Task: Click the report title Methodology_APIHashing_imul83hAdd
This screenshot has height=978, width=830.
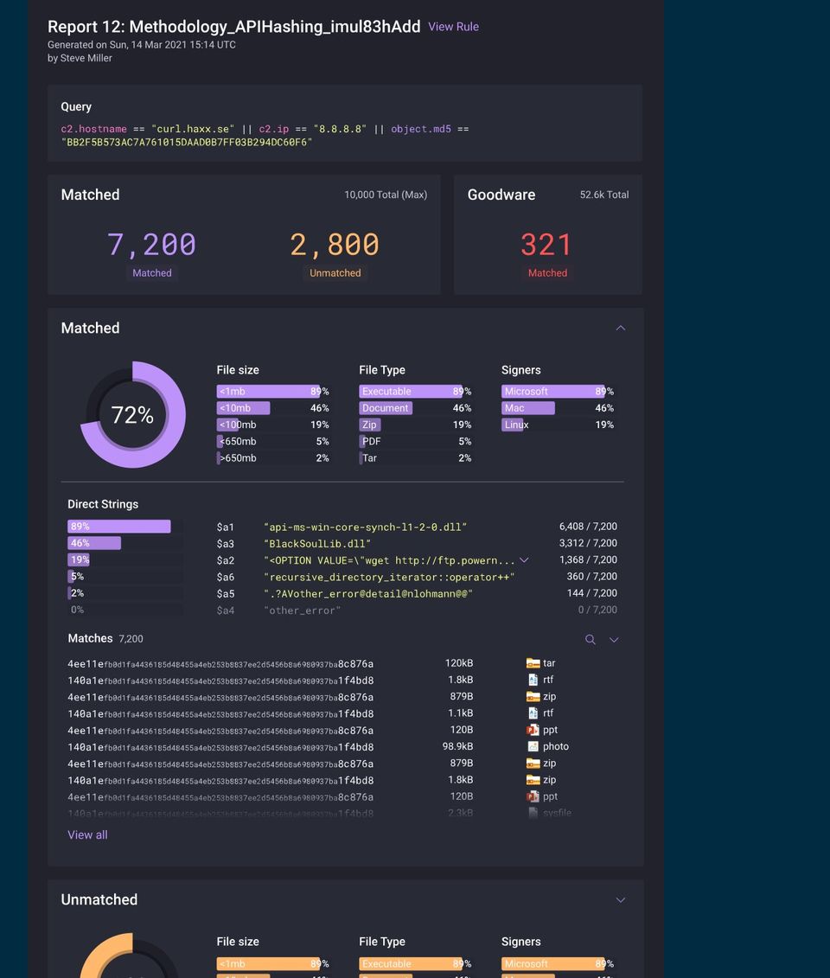Action: click(274, 27)
